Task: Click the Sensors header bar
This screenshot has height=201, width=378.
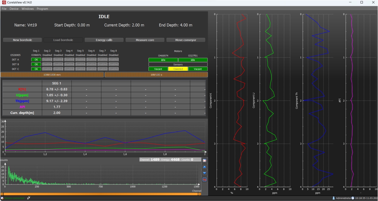Action: [178, 65]
